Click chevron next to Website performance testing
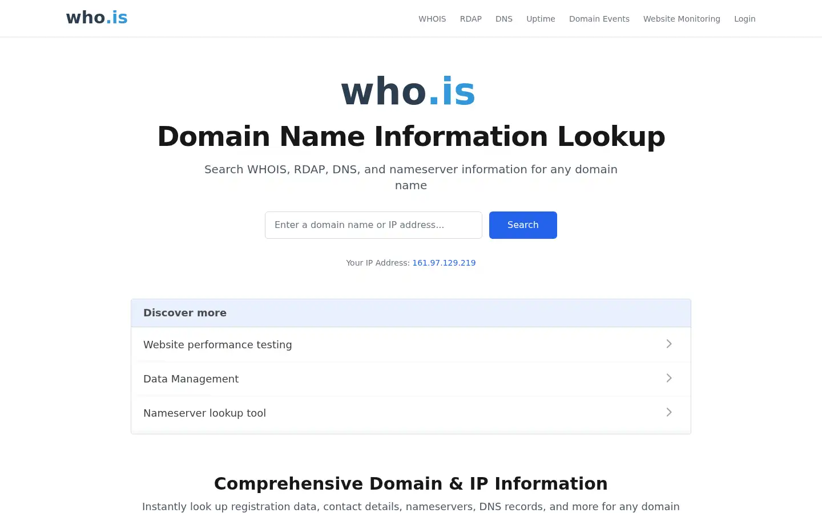 pyautogui.click(x=669, y=344)
